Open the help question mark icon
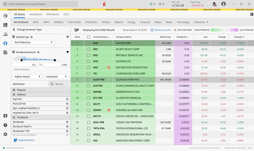The width and height of the screenshot is (254, 151). [5, 125]
